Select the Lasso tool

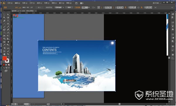pos(8,18)
